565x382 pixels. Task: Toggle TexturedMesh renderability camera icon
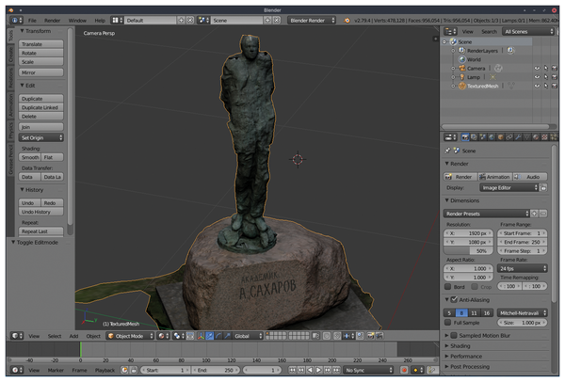(555, 86)
